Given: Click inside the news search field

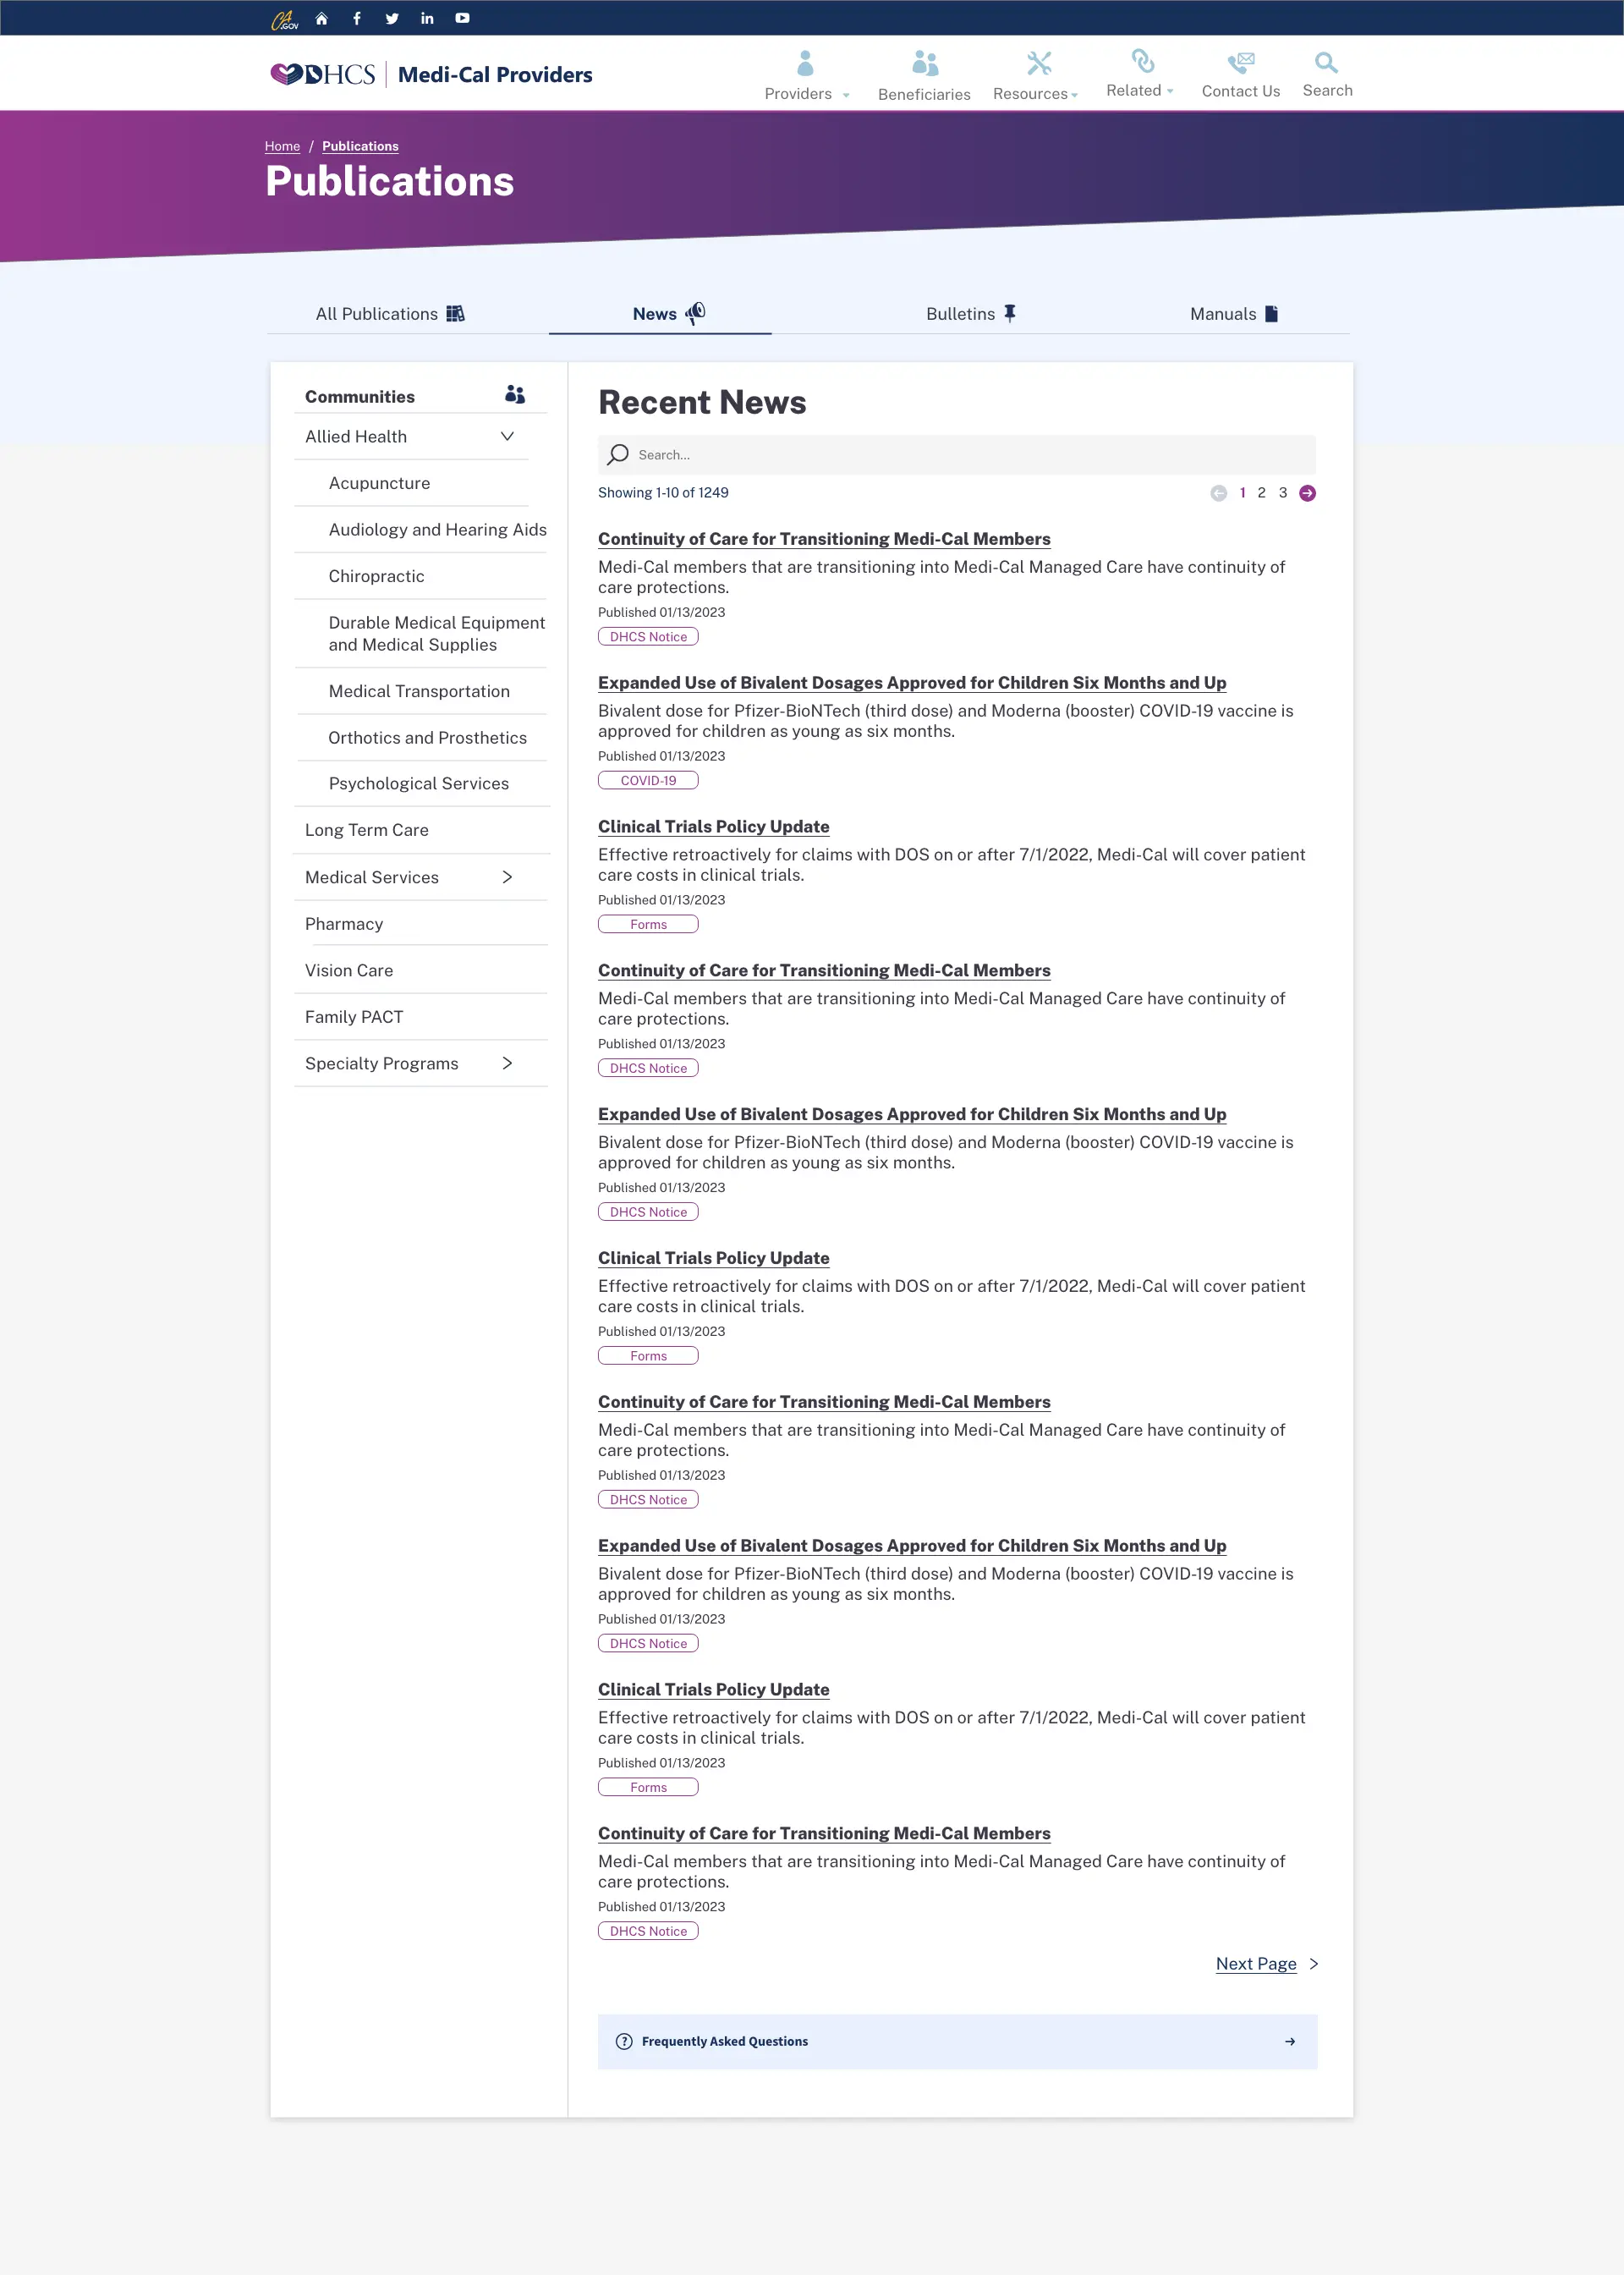Looking at the screenshot, I should click(x=956, y=454).
